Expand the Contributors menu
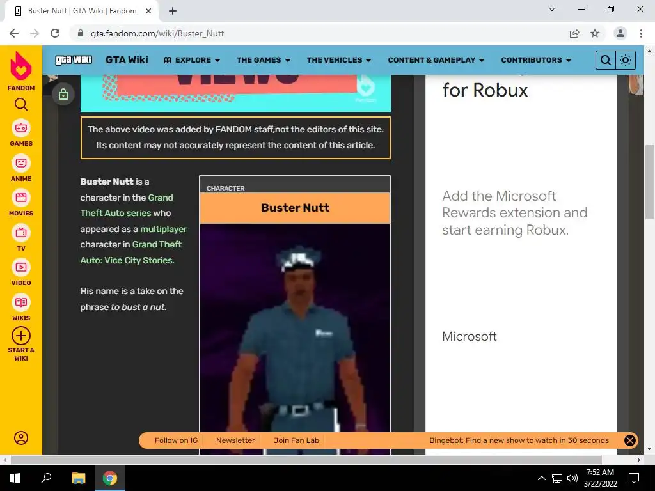 point(536,60)
